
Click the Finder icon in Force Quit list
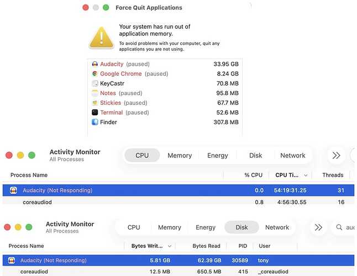[x=95, y=122]
